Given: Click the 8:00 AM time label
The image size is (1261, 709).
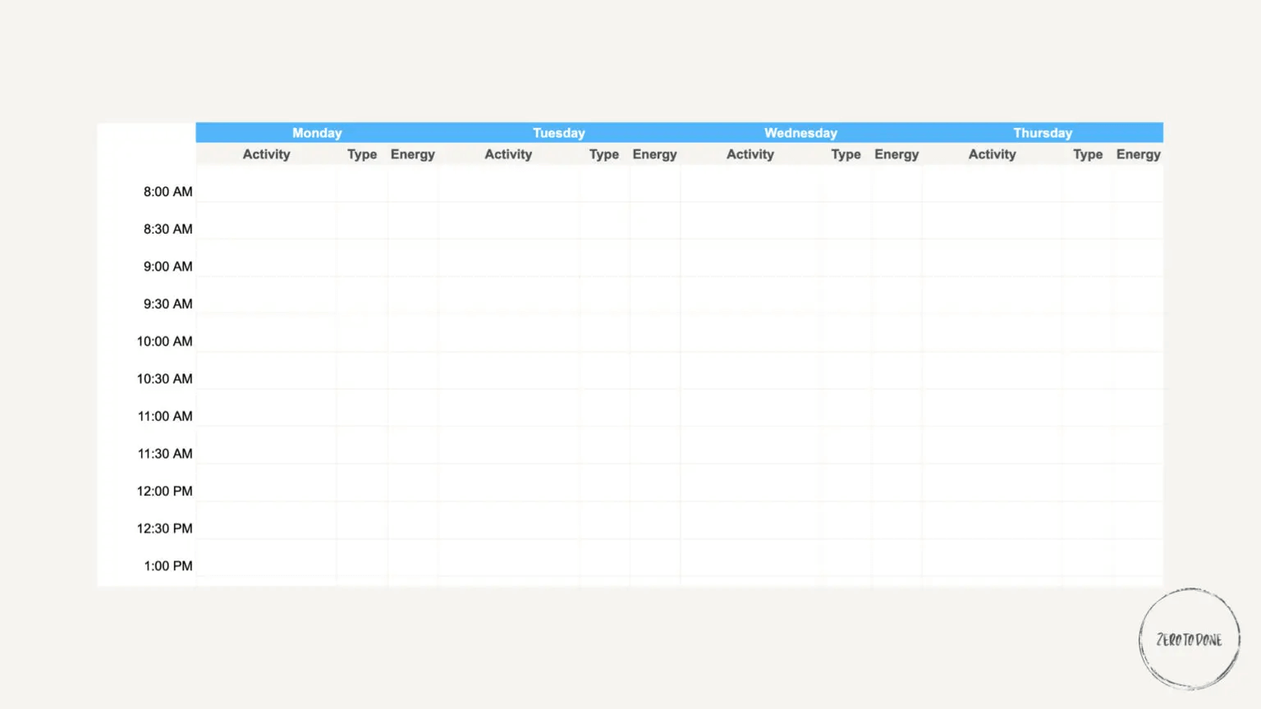Looking at the screenshot, I should (x=167, y=191).
